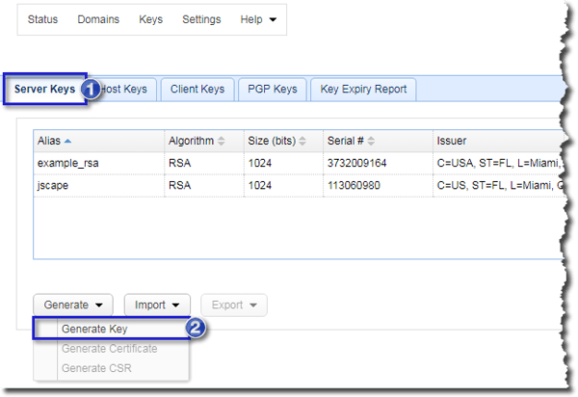Click serial number 3732009164
This screenshot has width=578, height=397.
pyautogui.click(x=356, y=163)
